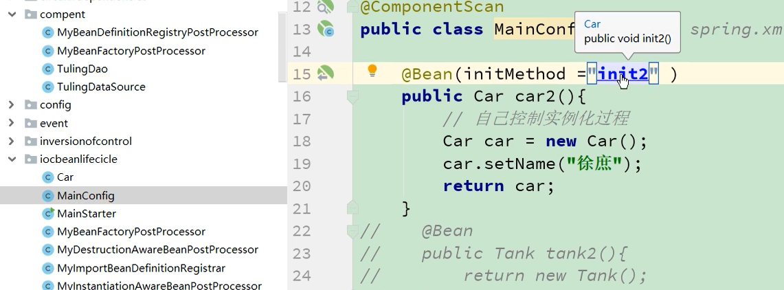Expand the config folder

[12, 105]
